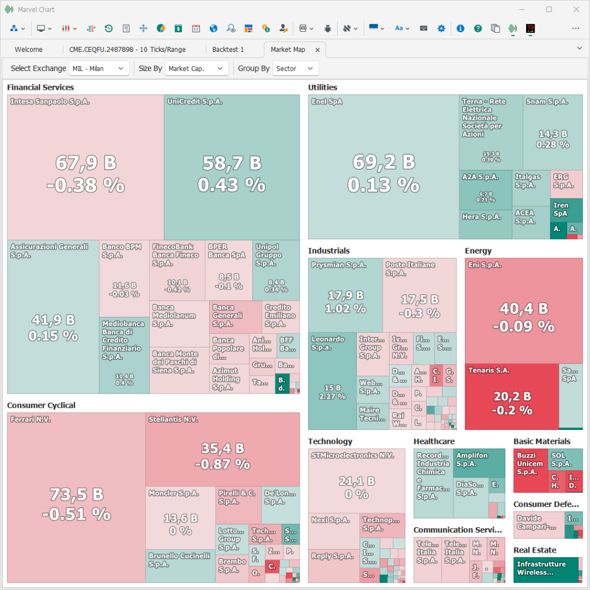Click the Moncler S.p.A. tile
590x590 pixels.
(180, 518)
